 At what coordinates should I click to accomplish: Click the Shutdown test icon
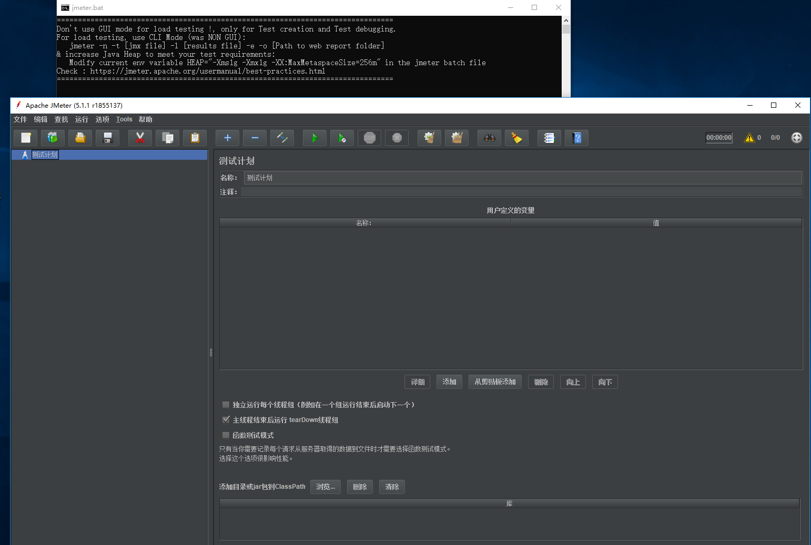tap(397, 138)
